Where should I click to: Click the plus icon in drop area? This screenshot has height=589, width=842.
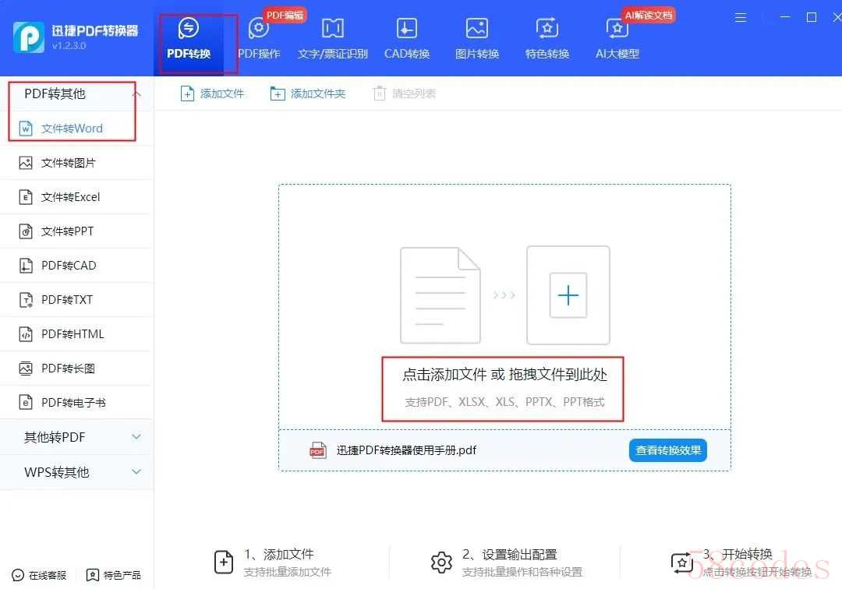pos(568,295)
